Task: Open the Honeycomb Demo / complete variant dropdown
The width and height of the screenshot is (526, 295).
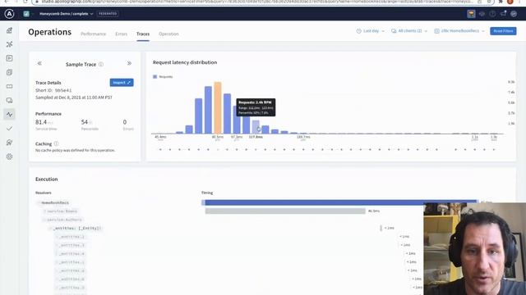Action: (x=66, y=14)
